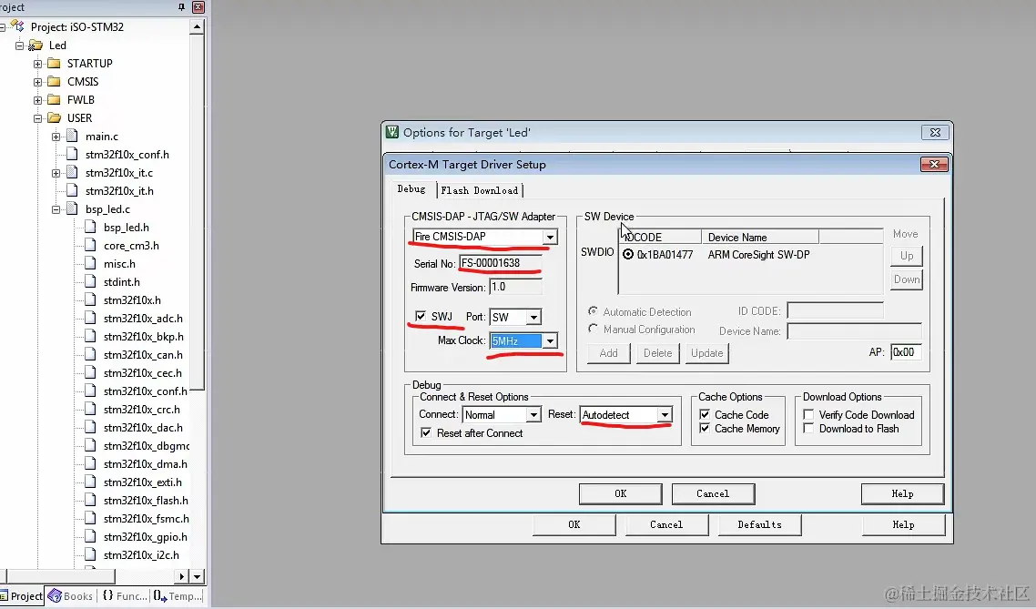Screen dimensions: 1036x609
Task: Click the Firmware Version field
Action: [515, 287]
